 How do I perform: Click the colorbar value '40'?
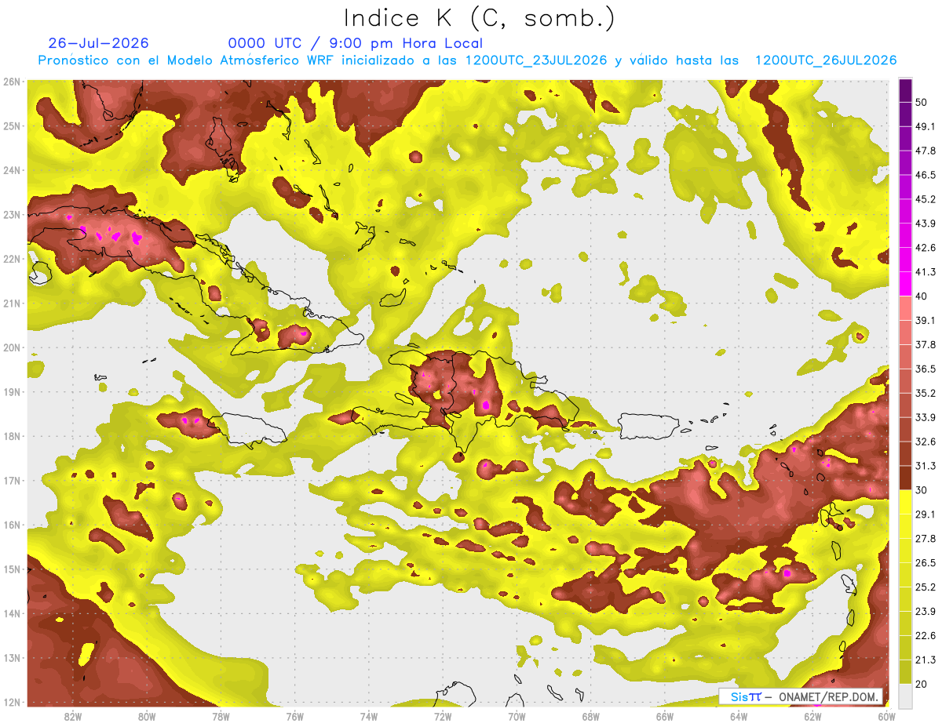point(922,296)
